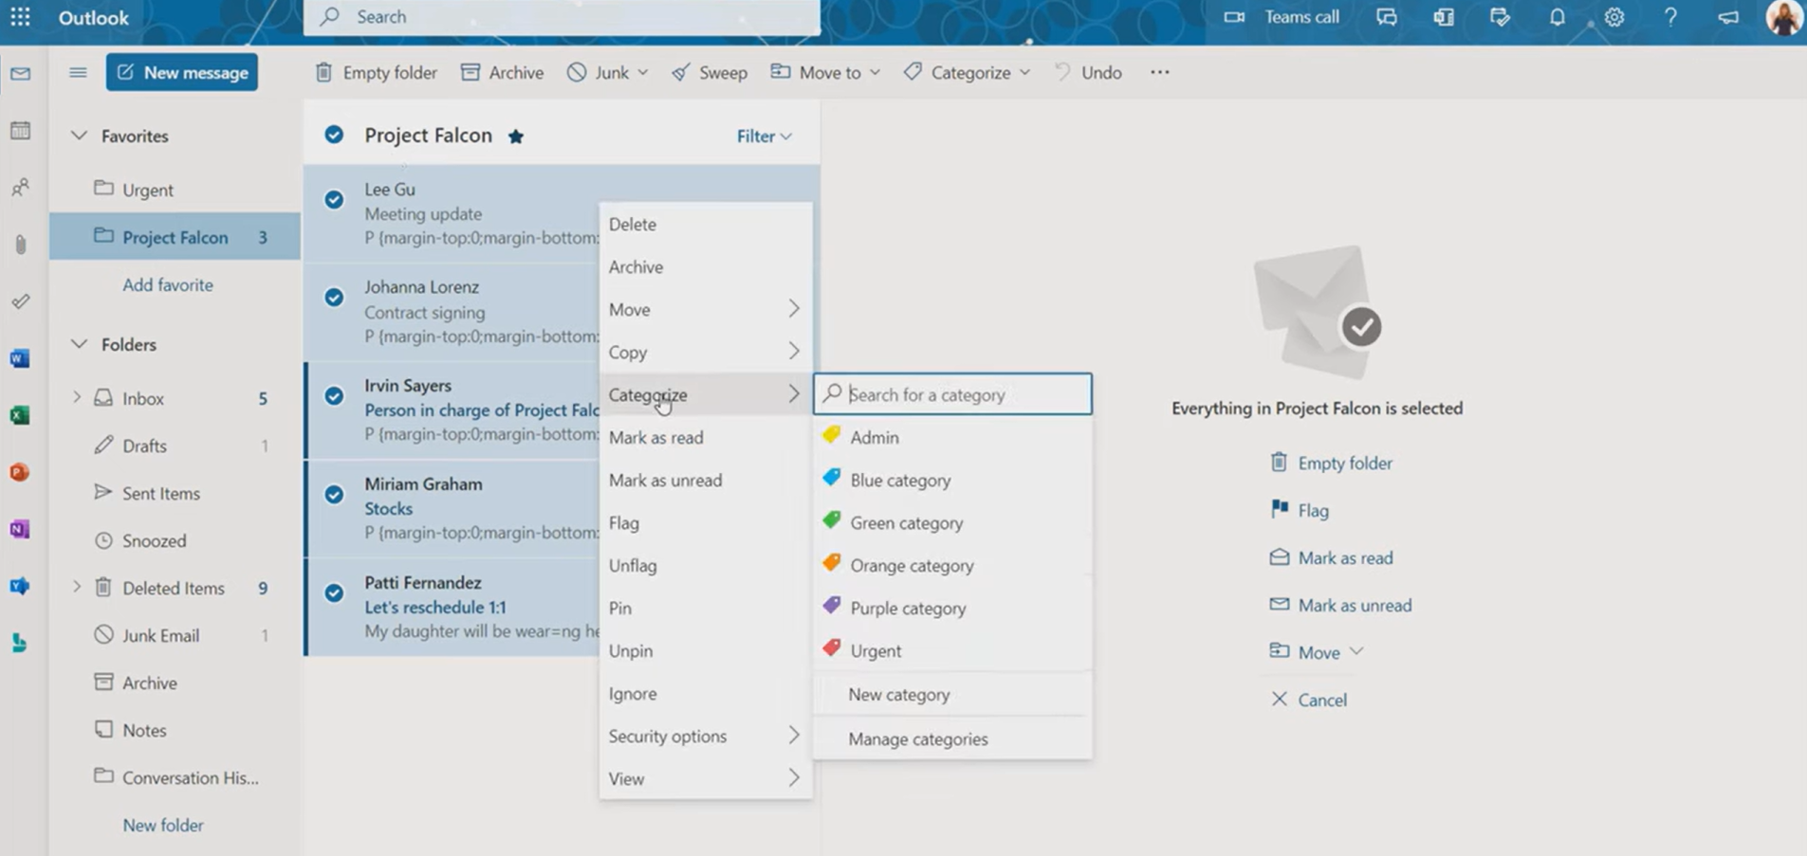Open the notifications bell
Image resolution: width=1807 pixels, height=856 pixels.
1557,17
